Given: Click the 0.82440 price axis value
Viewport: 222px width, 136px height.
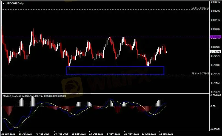Looking at the screenshot, I should click(215, 20).
